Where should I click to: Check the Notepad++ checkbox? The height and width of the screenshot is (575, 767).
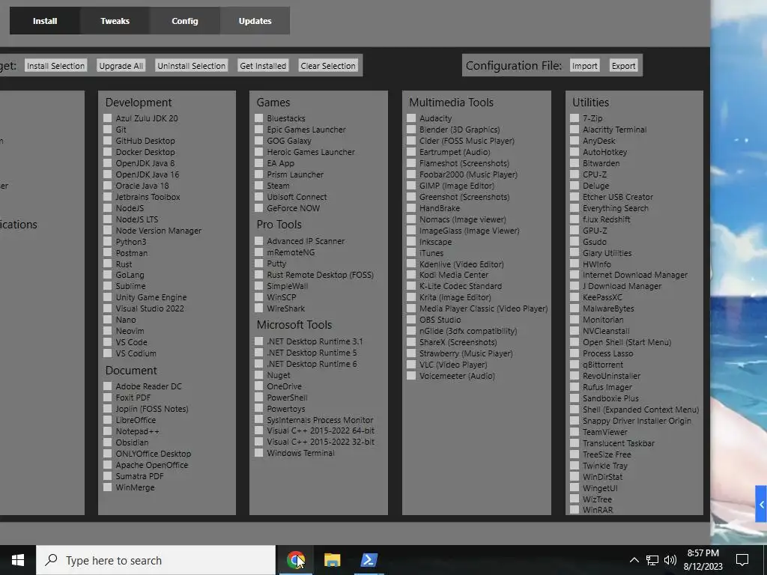click(108, 431)
